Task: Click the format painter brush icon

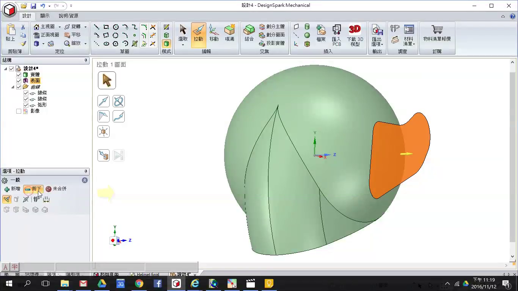Action: click(x=23, y=44)
